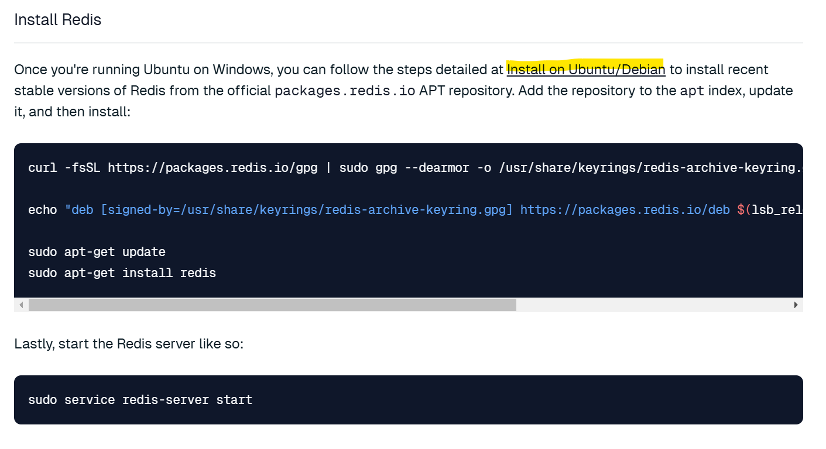Click the horizontal scrollbar left arrow
Viewport: 826px width, 449px height.
click(x=21, y=305)
